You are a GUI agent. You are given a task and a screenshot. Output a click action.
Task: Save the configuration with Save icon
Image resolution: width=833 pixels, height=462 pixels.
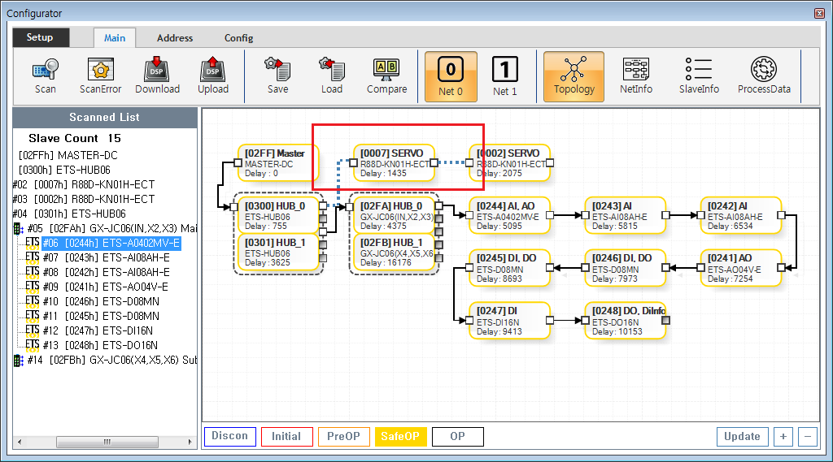click(x=277, y=76)
